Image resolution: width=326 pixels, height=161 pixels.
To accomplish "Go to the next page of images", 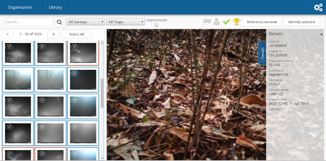I will [x=54, y=34].
